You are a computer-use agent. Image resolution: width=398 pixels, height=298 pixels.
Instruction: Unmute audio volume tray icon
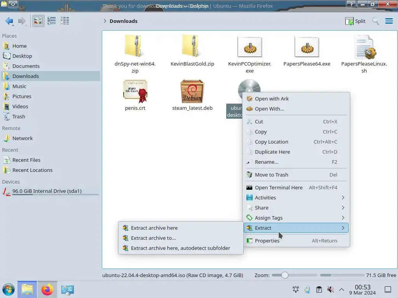pyautogui.click(x=330, y=289)
